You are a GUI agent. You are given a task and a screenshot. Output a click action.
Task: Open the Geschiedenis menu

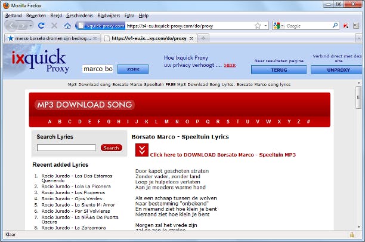pos(79,16)
